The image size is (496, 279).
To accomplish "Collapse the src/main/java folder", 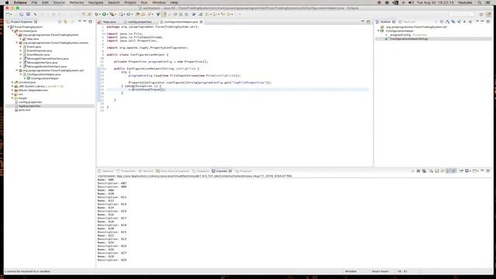I will [12, 31].
